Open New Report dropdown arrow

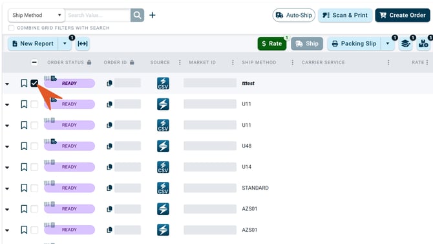click(x=65, y=44)
